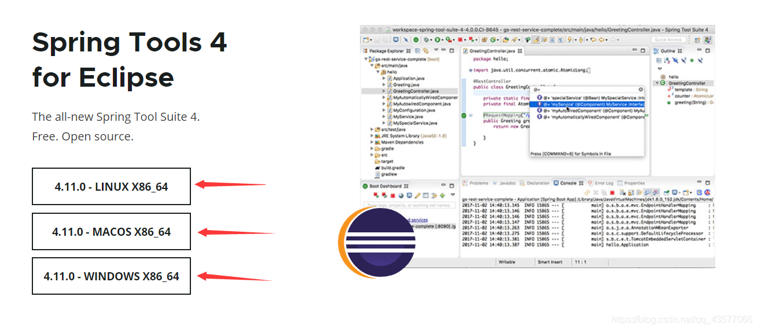Collapse the gs-rest-service-complete project node

(x=366, y=59)
